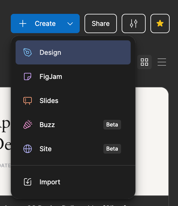This screenshot has height=206, width=178.
Task: Click the Beta badge next to Site
Action: tap(112, 149)
